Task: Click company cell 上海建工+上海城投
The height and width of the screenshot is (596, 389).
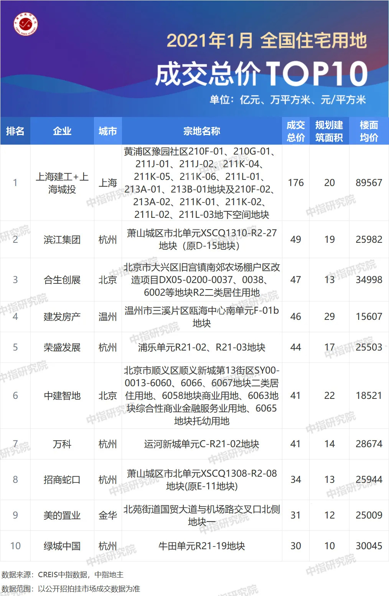Action: [x=62, y=183]
